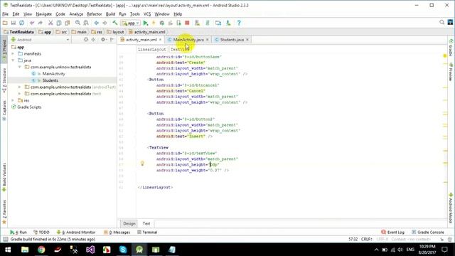Click the Make Project hammer icon
This screenshot has height=256, width=455.
coord(115,23)
